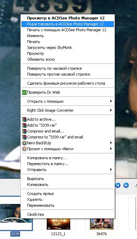Expand the Отправить submenu arrow
Screen dimensions: 137x239
coord(111,170)
